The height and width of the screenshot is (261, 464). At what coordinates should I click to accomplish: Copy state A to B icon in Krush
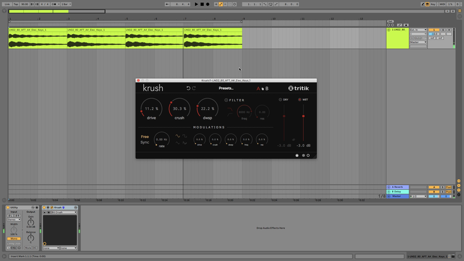263,89
